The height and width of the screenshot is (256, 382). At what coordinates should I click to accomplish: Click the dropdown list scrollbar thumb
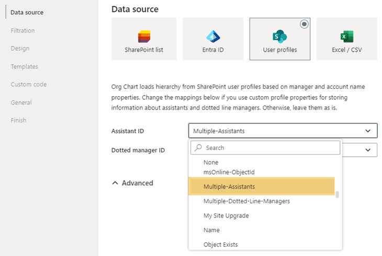[x=337, y=195]
